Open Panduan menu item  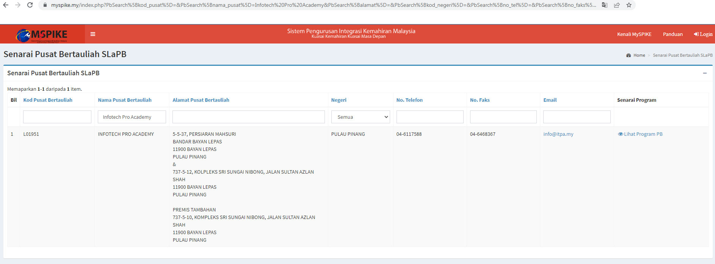(x=673, y=34)
